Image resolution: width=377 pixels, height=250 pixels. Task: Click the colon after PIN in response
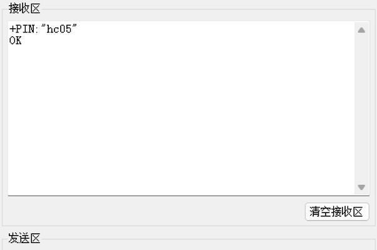pyautogui.click(x=38, y=29)
